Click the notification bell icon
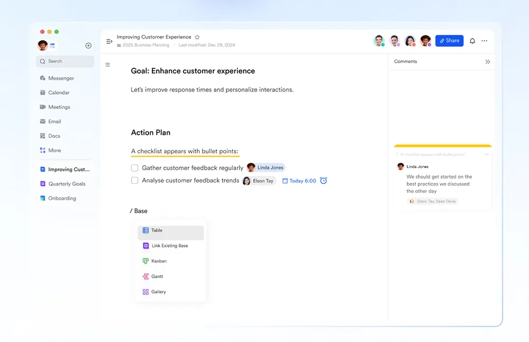The image size is (529, 342). 472,41
